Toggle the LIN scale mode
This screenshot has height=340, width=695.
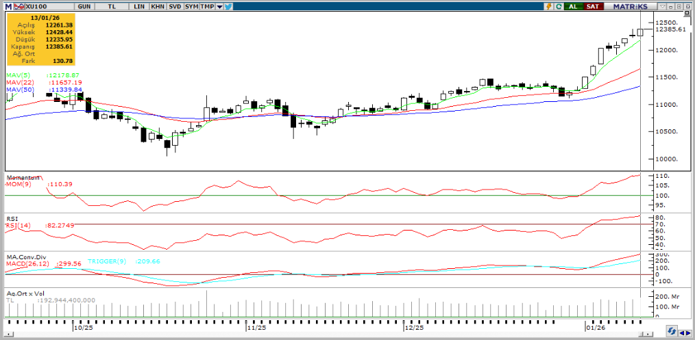coord(139,5)
